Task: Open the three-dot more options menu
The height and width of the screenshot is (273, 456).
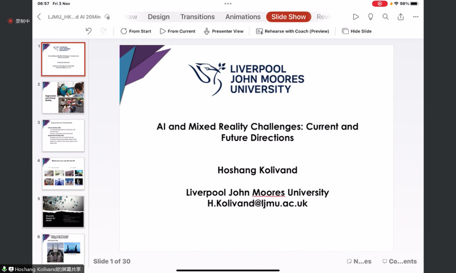Action: point(415,17)
